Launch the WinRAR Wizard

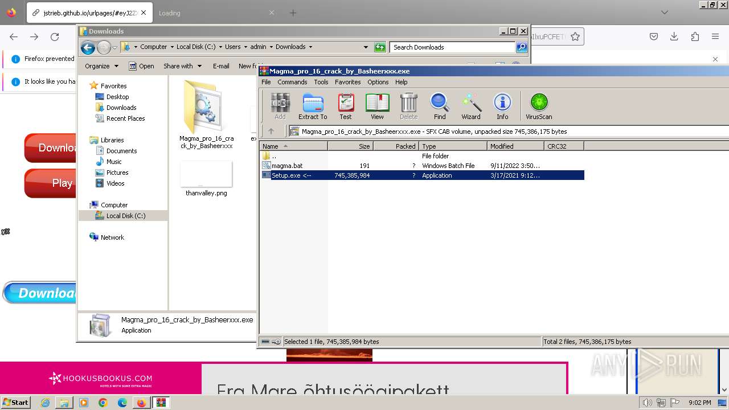[471, 106]
